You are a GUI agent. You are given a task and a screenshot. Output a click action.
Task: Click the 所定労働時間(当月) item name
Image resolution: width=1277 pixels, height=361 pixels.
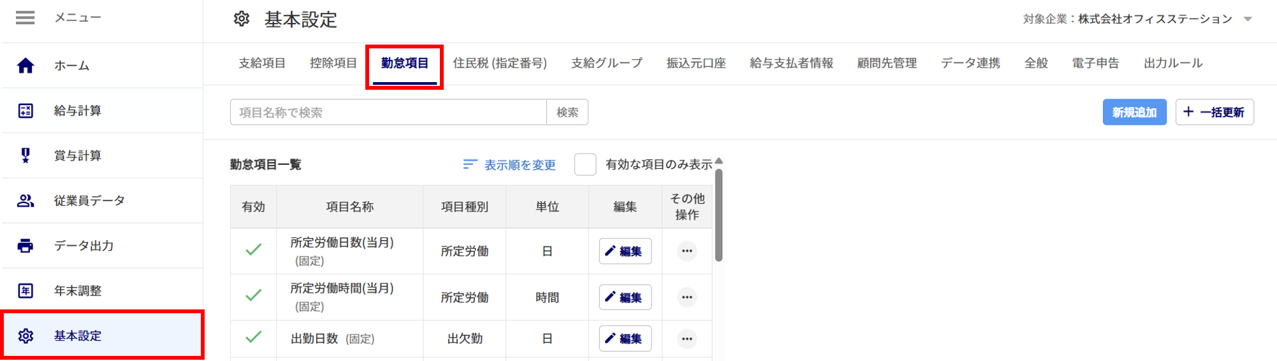(x=342, y=288)
